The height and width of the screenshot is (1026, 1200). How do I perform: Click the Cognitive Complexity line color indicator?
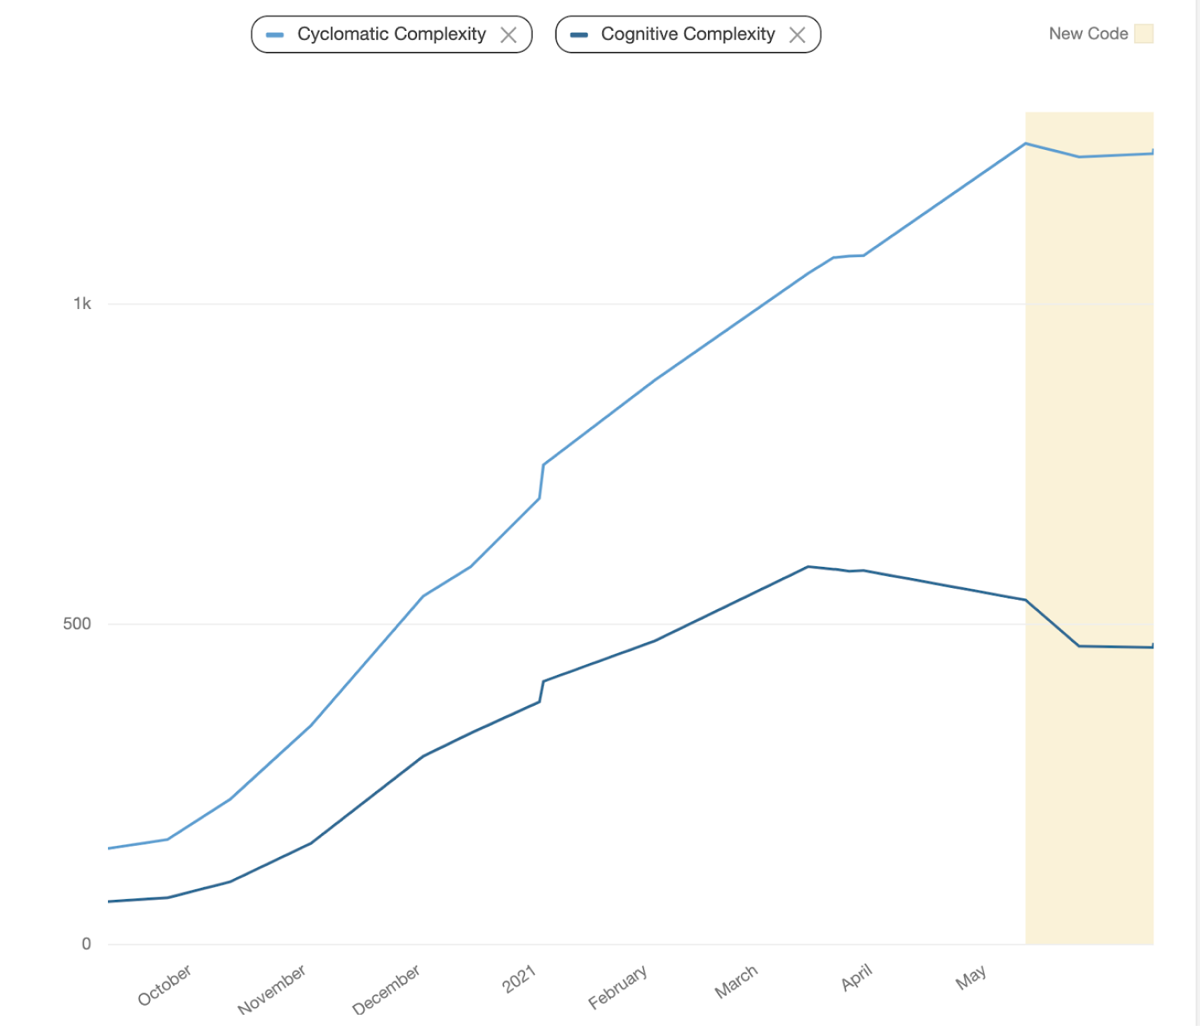point(580,33)
